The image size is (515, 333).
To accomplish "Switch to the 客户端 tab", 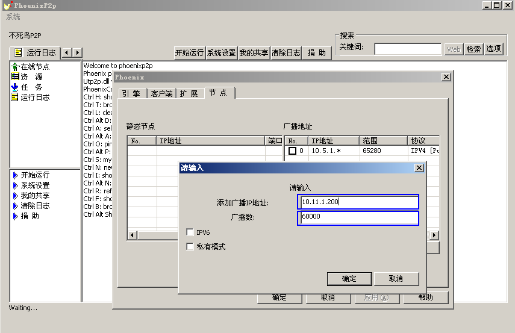I will point(161,93).
